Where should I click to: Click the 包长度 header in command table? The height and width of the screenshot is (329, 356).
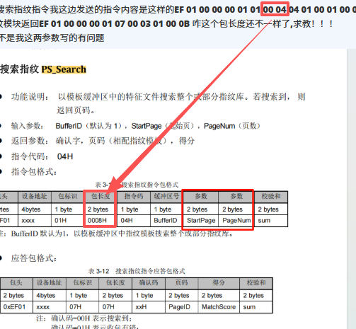click(x=101, y=196)
